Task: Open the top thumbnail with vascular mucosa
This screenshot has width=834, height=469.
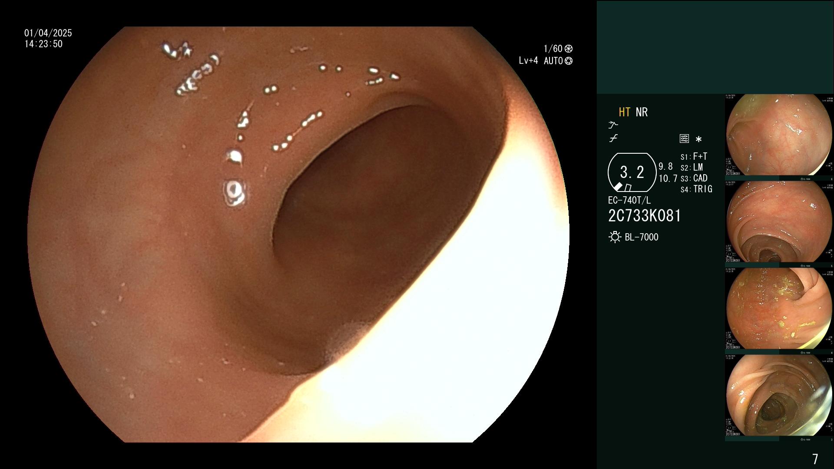Action: (779, 135)
